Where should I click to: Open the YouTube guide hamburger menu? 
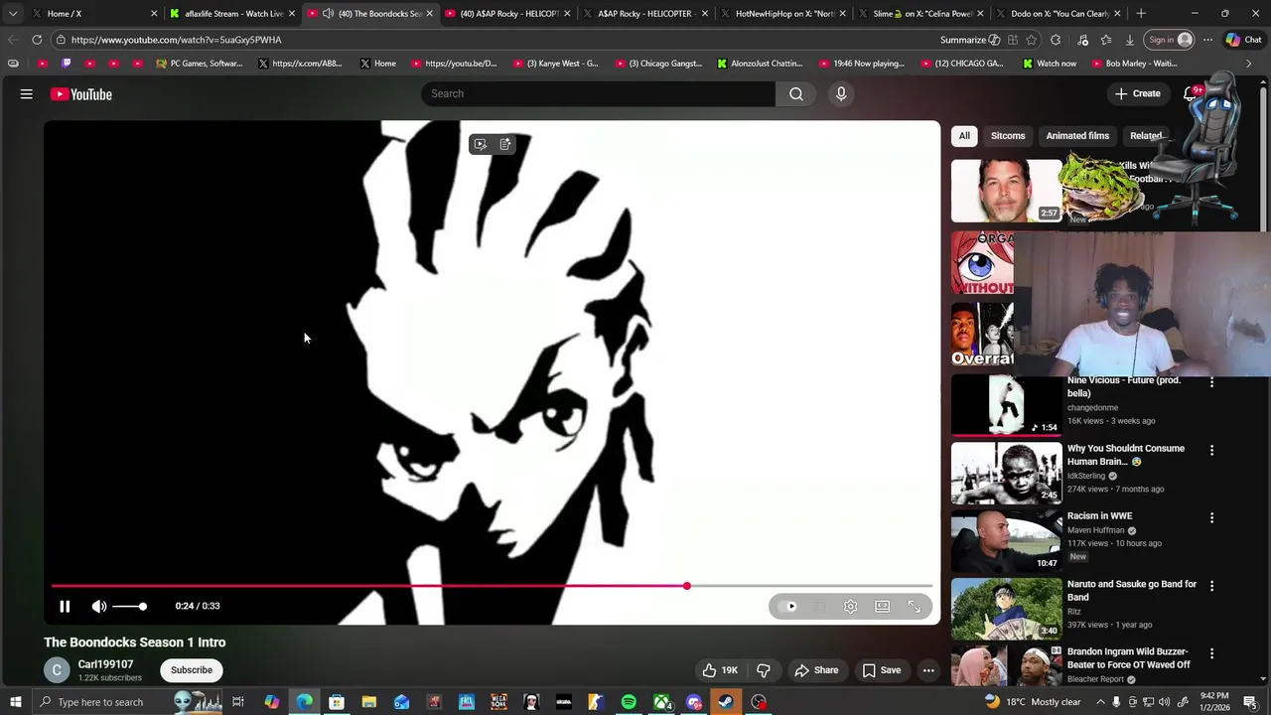point(27,94)
